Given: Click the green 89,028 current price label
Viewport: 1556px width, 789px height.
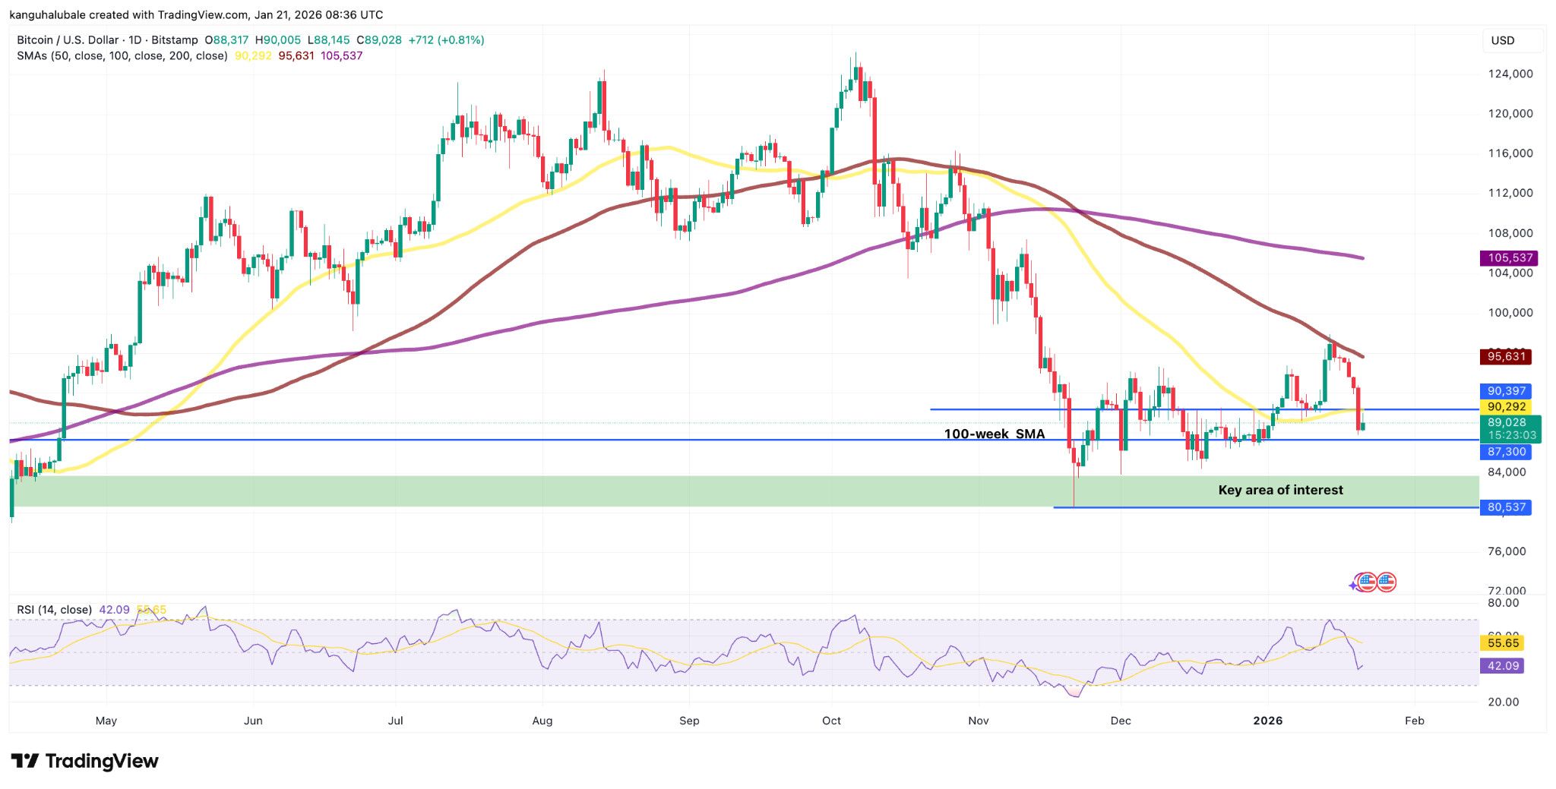Looking at the screenshot, I should 1506,423.
